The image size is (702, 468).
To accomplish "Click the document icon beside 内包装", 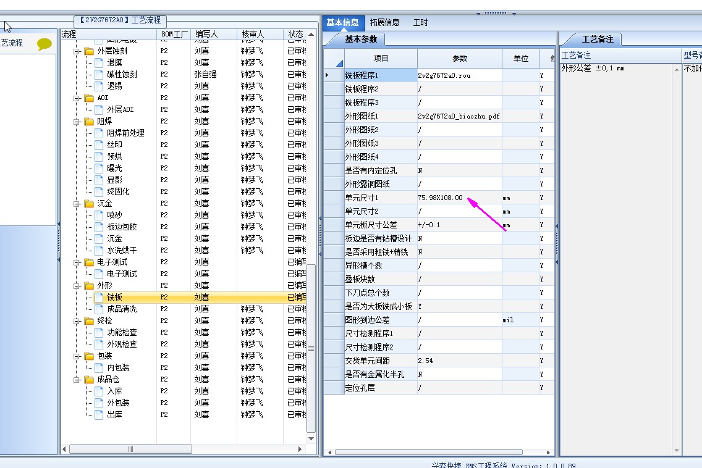I will point(99,367).
